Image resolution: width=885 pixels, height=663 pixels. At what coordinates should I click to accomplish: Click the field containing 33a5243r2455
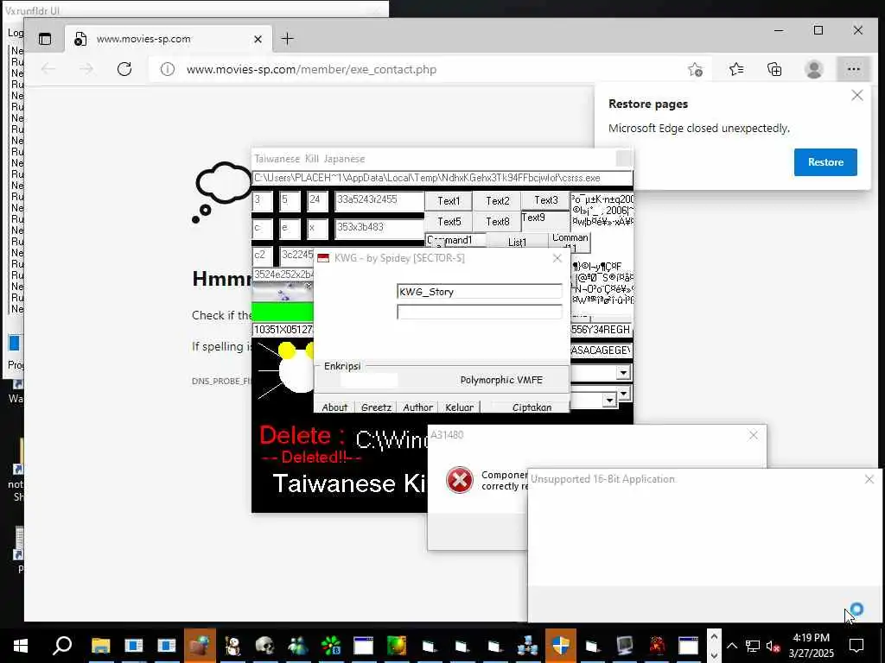(379, 200)
